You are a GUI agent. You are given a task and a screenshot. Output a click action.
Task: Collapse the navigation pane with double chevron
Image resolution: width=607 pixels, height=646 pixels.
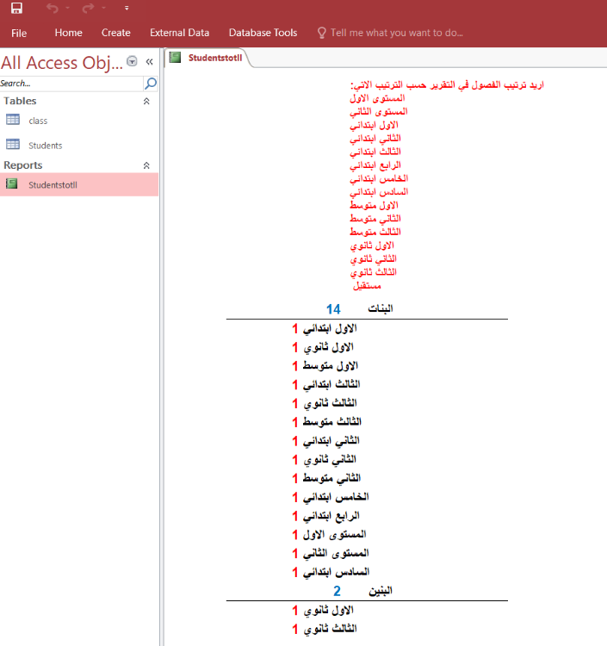(x=149, y=62)
